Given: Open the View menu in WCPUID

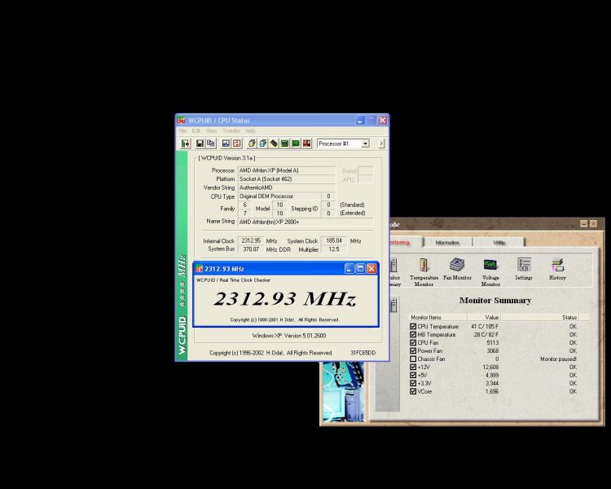Looking at the screenshot, I should click(x=211, y=130).
